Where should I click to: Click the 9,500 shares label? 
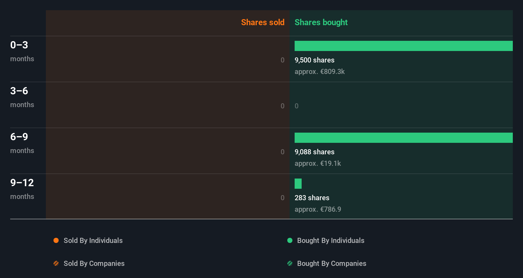click(314, 60)
